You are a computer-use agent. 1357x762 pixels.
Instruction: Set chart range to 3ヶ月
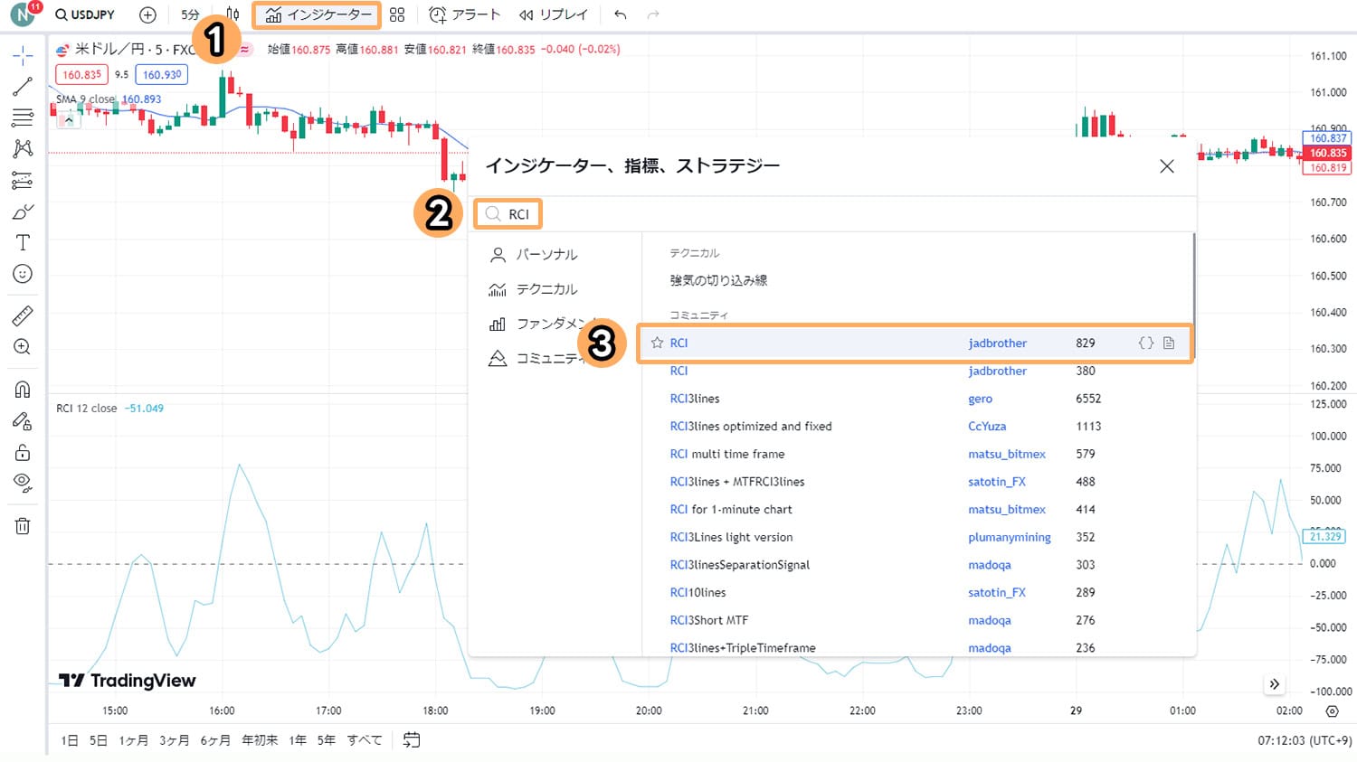pyautogui.click(x=175, y=740)
